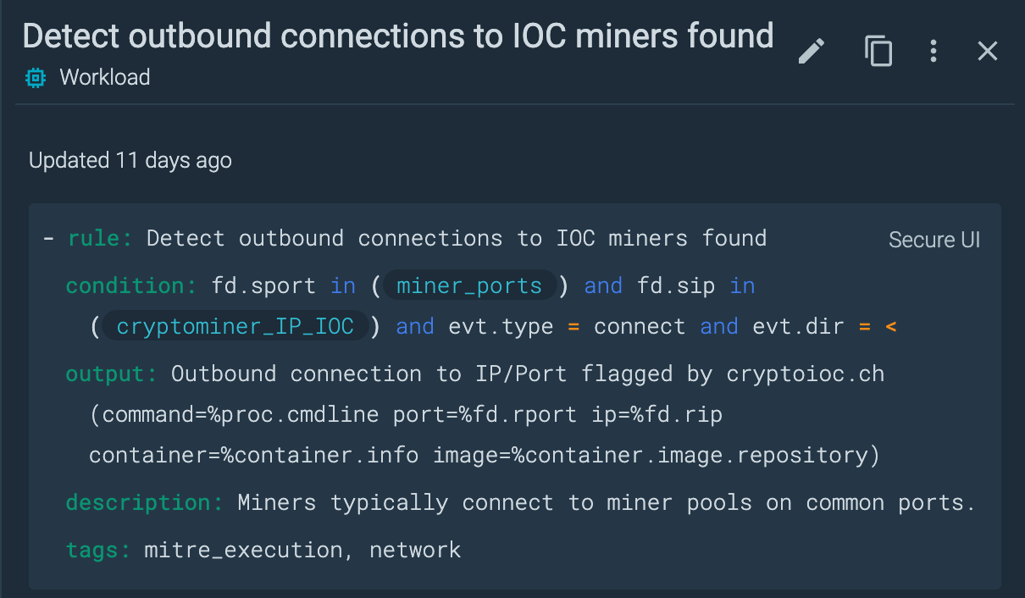Click the rule title text
This screenshot has width=1025, height=598.
pyautogui.click(x=398, y=36)
